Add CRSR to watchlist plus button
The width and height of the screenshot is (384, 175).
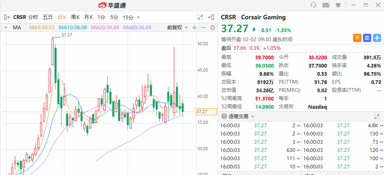[377, 38]
